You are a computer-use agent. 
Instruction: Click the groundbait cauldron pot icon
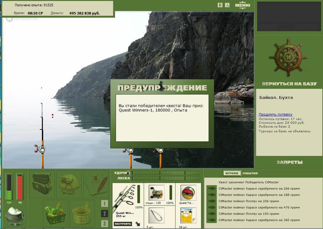(x=15, y=216)
